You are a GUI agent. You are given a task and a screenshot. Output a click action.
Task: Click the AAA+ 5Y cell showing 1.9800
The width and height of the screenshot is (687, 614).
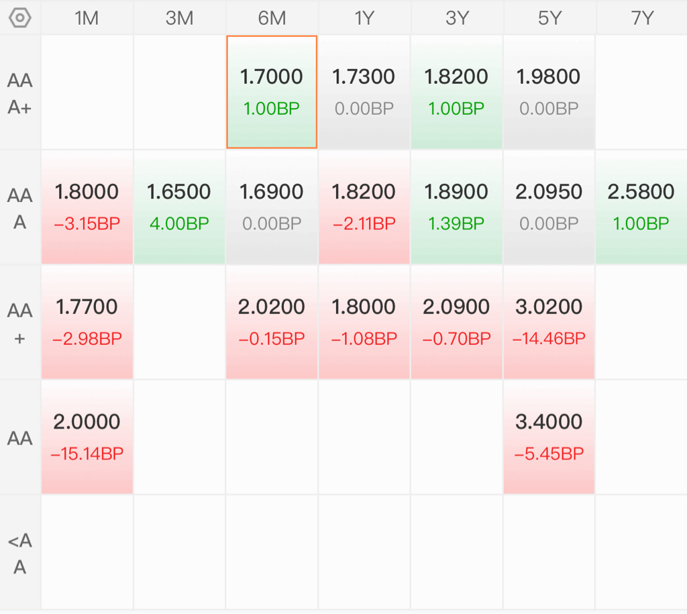549,92
